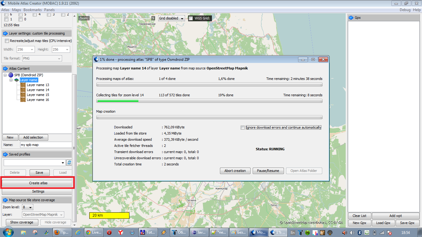Click the atlas Name input field

point(46,145)
